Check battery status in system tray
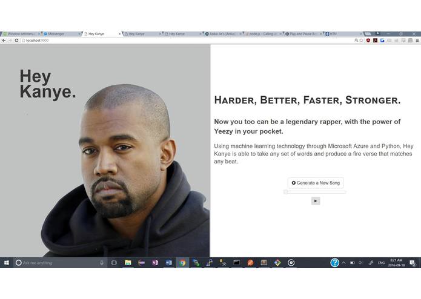Screen dimensions: 421x299 click(353, 263)
